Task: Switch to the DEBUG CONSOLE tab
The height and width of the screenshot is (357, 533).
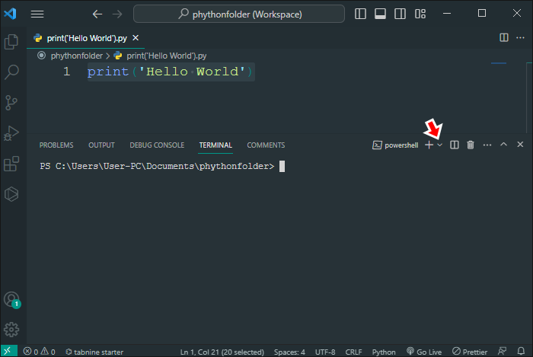Action: (x=157, y=145)
